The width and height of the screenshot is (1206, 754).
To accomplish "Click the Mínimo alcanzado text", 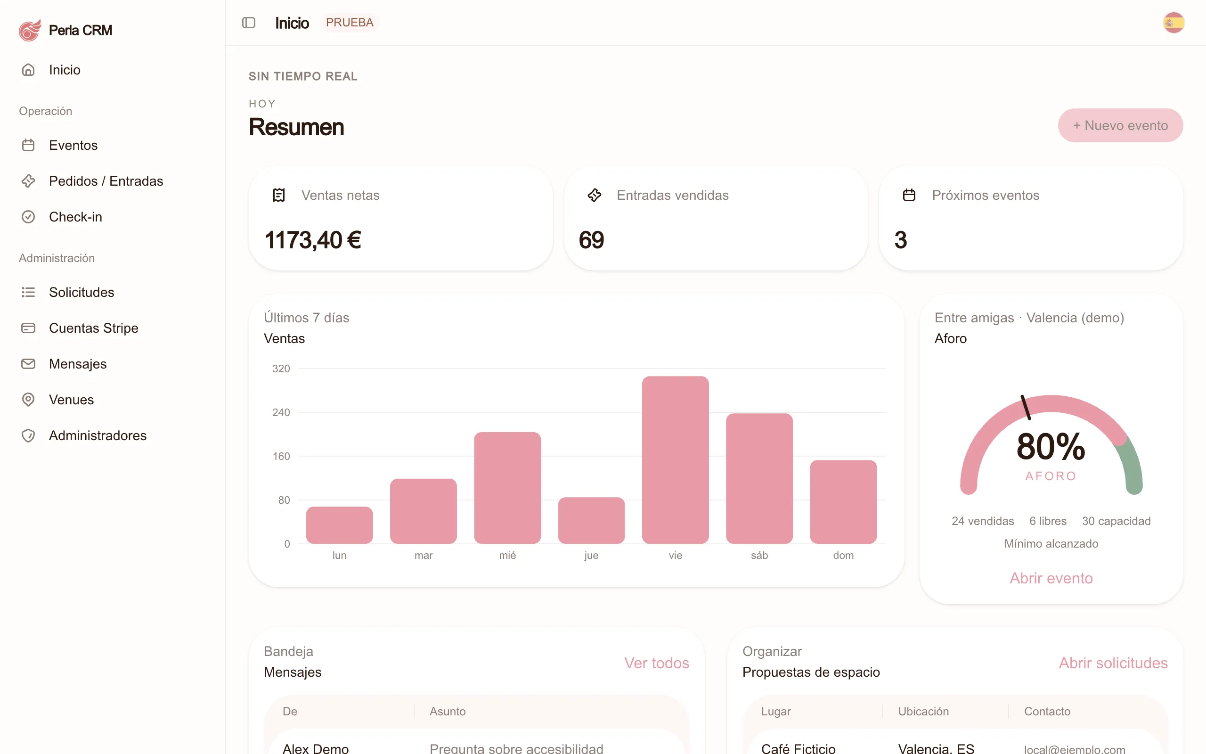I will click(x=1051, y=543).
